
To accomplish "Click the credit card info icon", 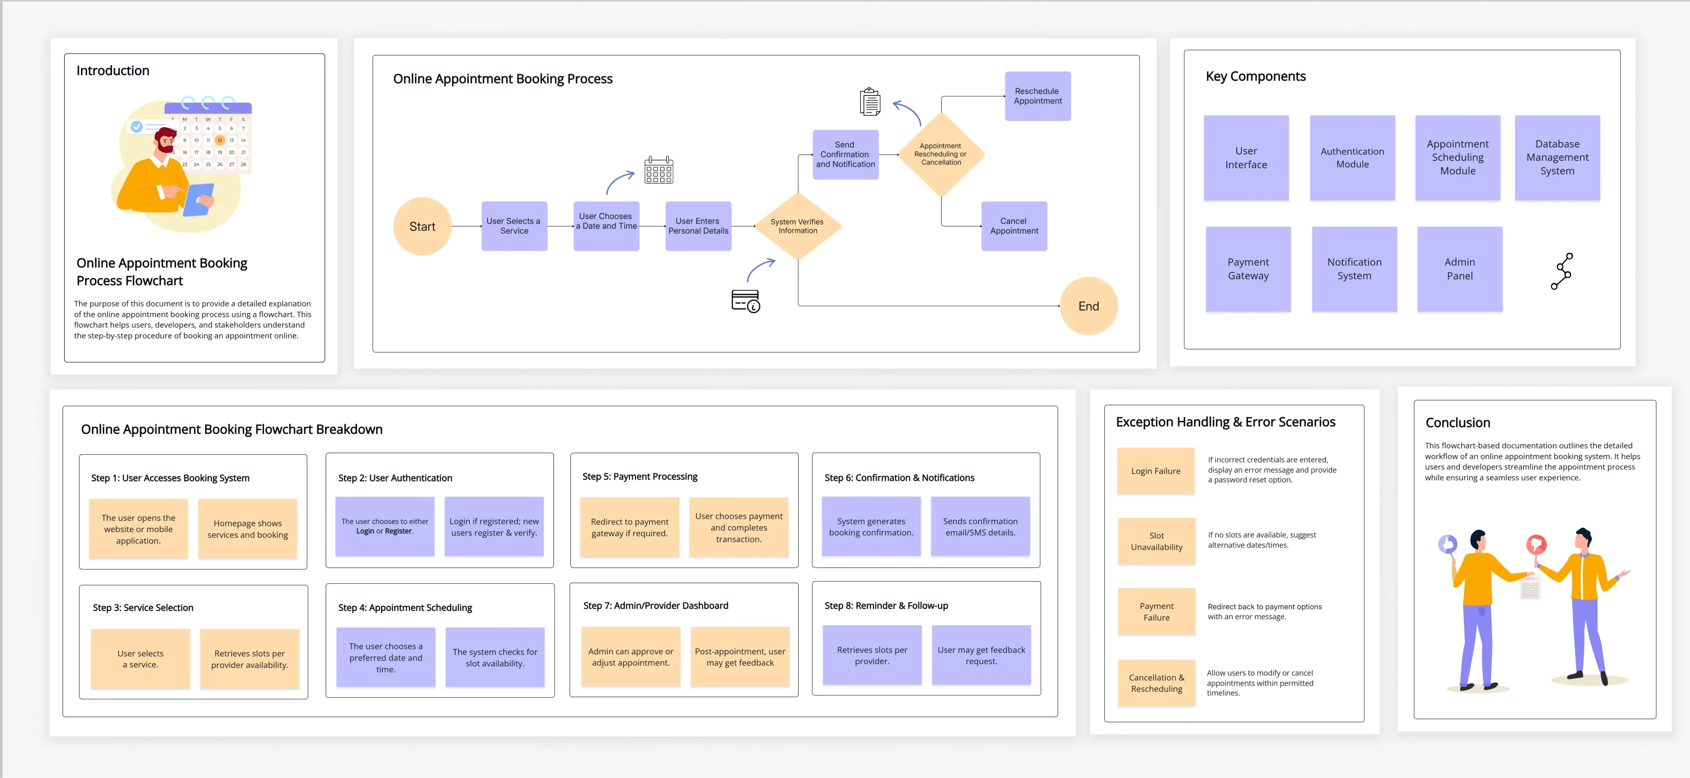I will tap(745, 301).
